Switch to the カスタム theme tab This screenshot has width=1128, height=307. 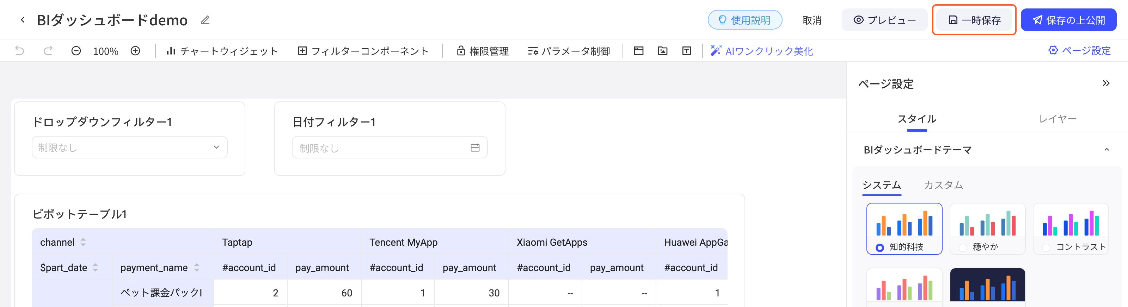pos(943,185)
